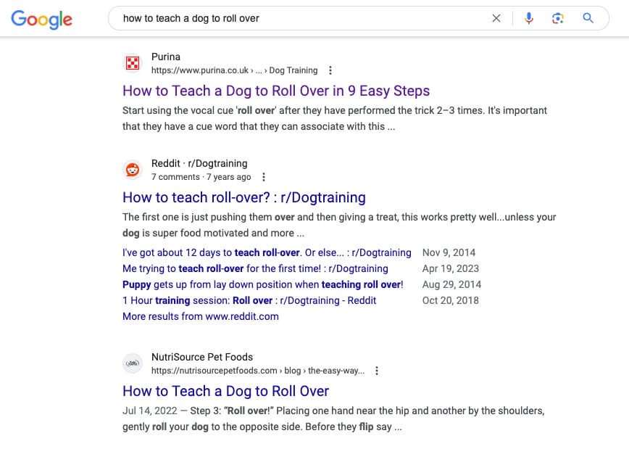Click 'More results from www.reddit.com'
Viewport: 629px width, 449px height.
click(x=201, y=316)
